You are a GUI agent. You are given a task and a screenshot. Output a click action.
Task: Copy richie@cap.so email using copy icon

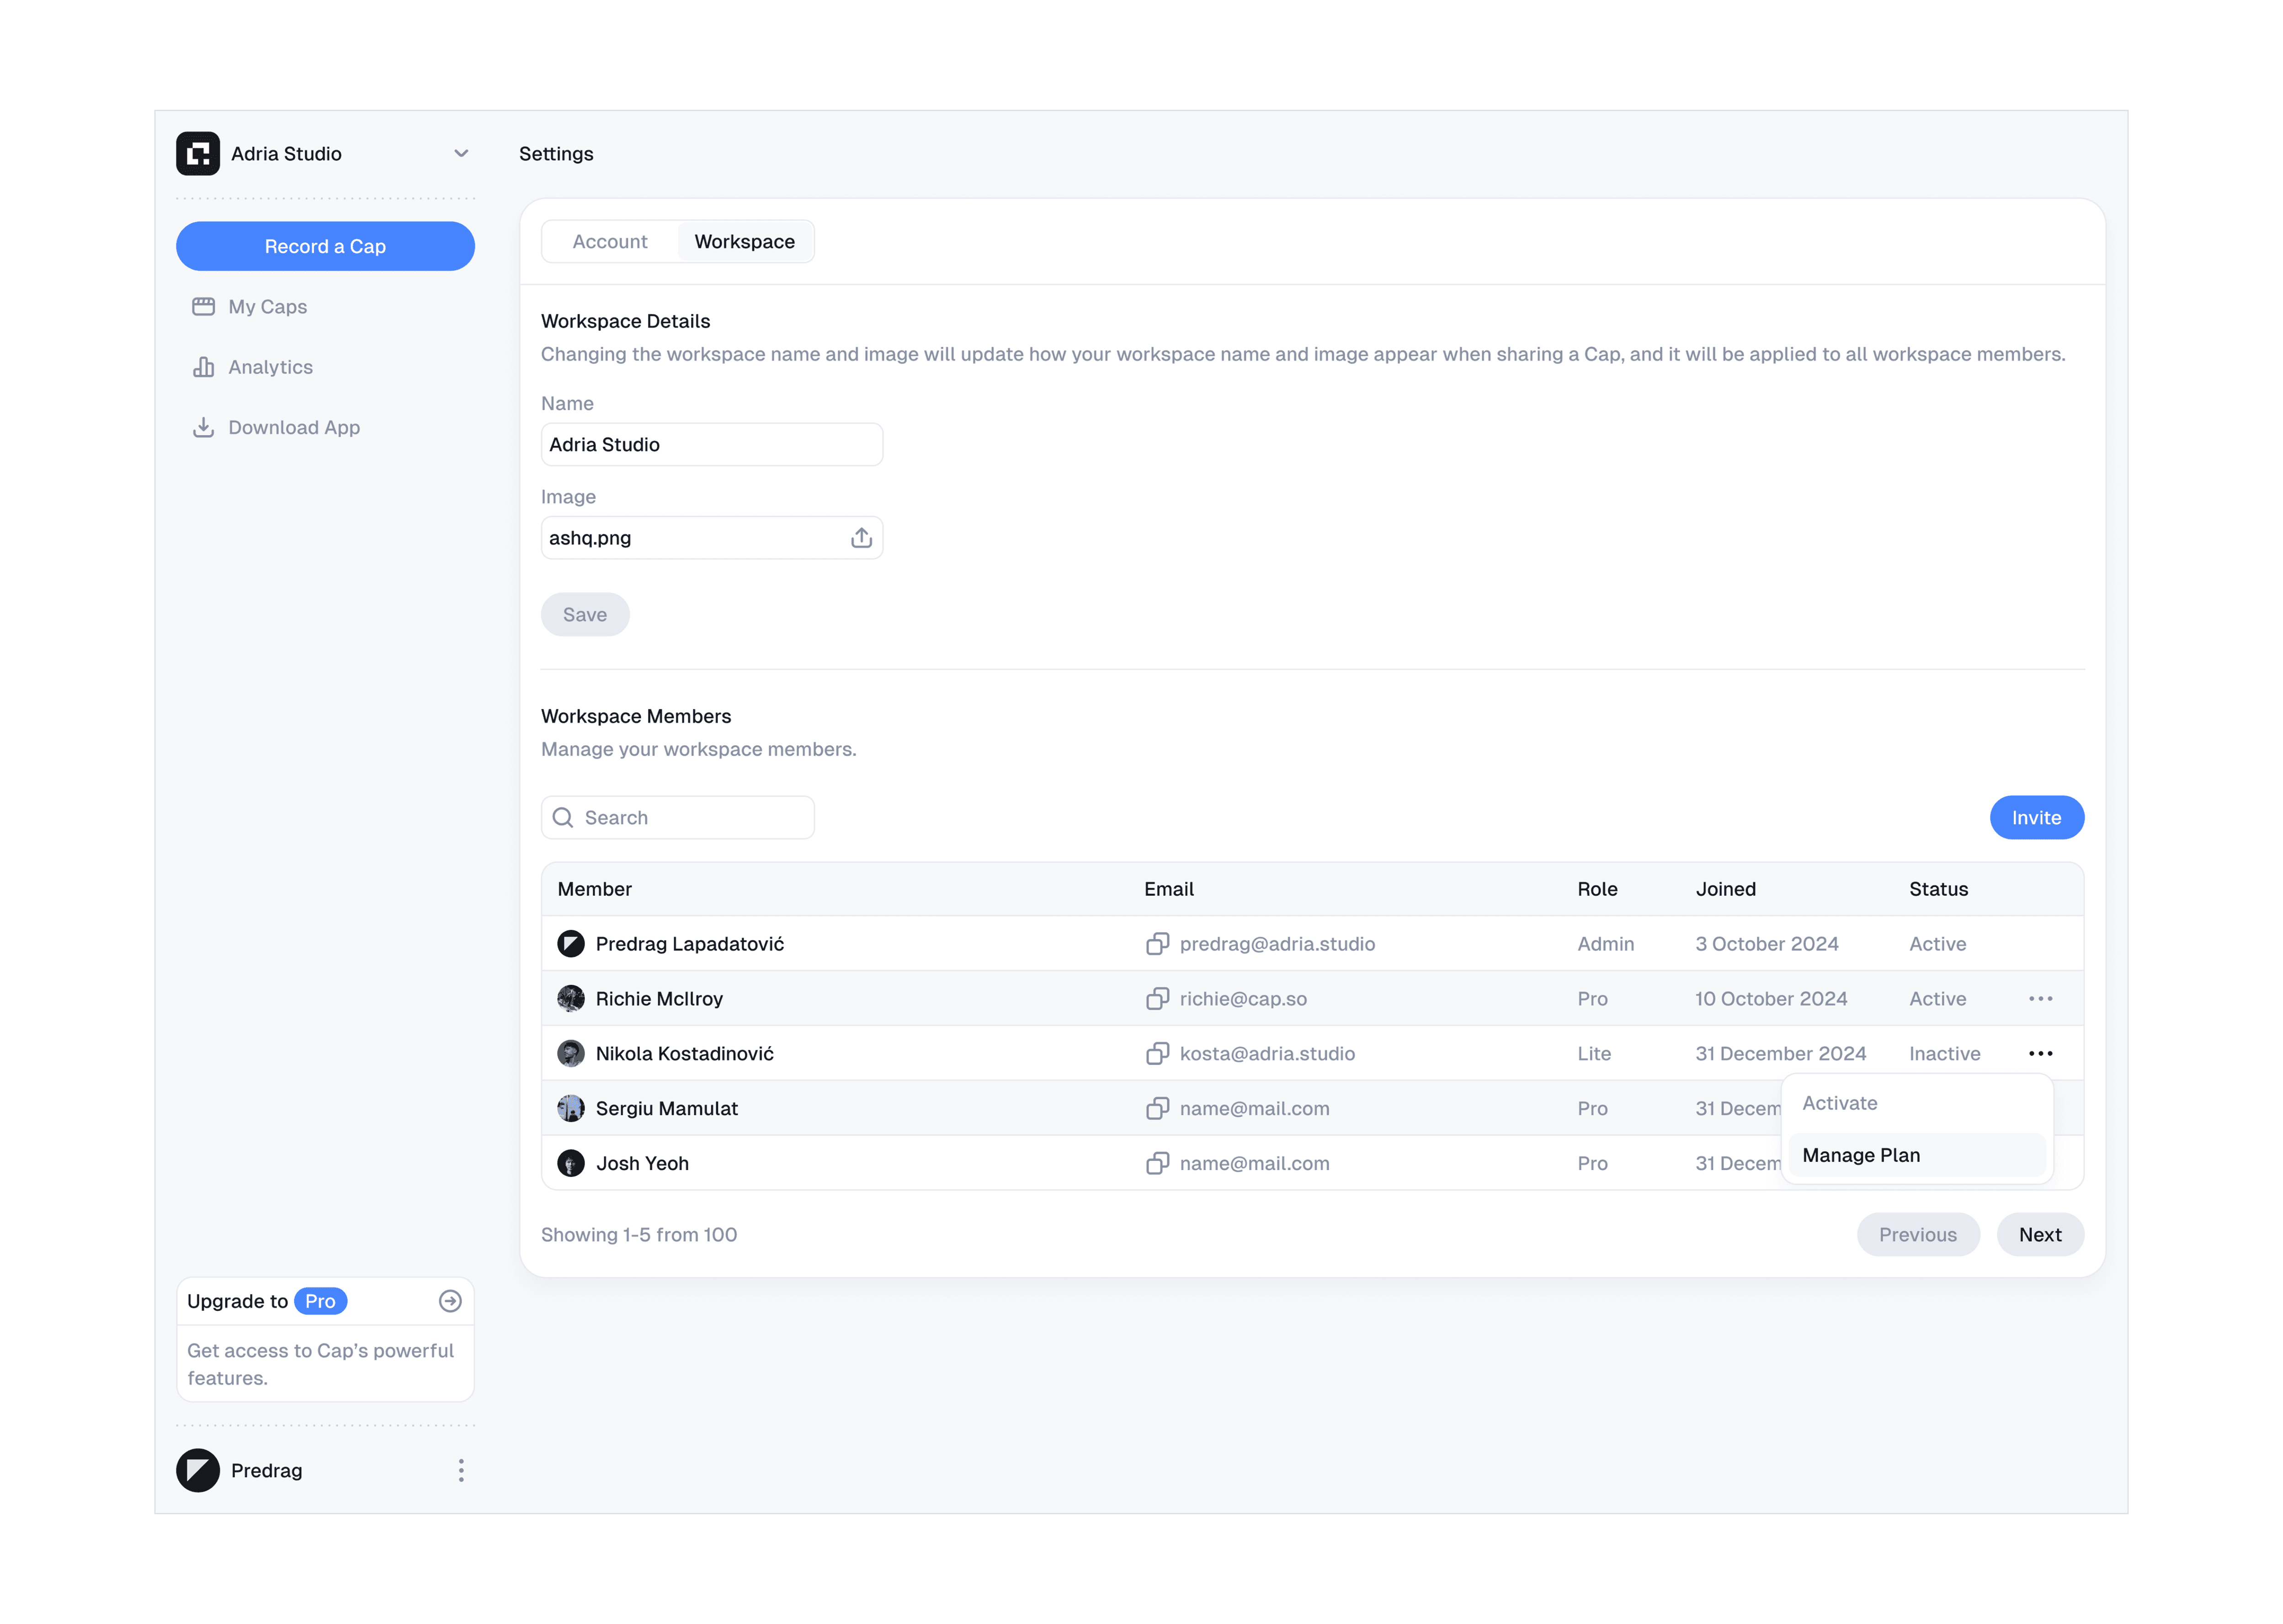1156,998
